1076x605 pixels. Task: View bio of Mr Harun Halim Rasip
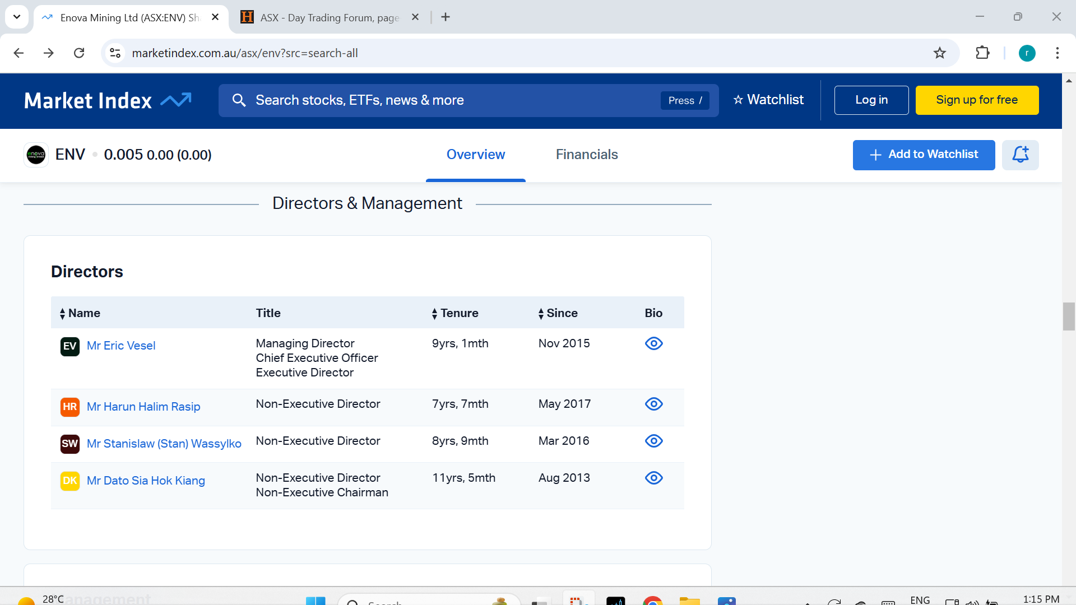653,404
